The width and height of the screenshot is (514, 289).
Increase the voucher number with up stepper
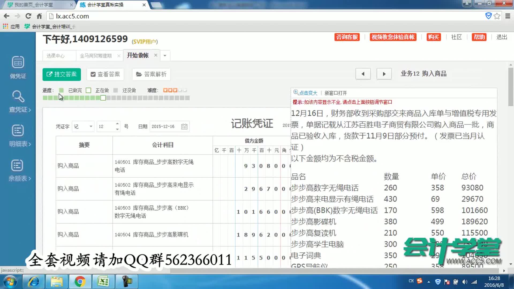(x=117, y=124)
